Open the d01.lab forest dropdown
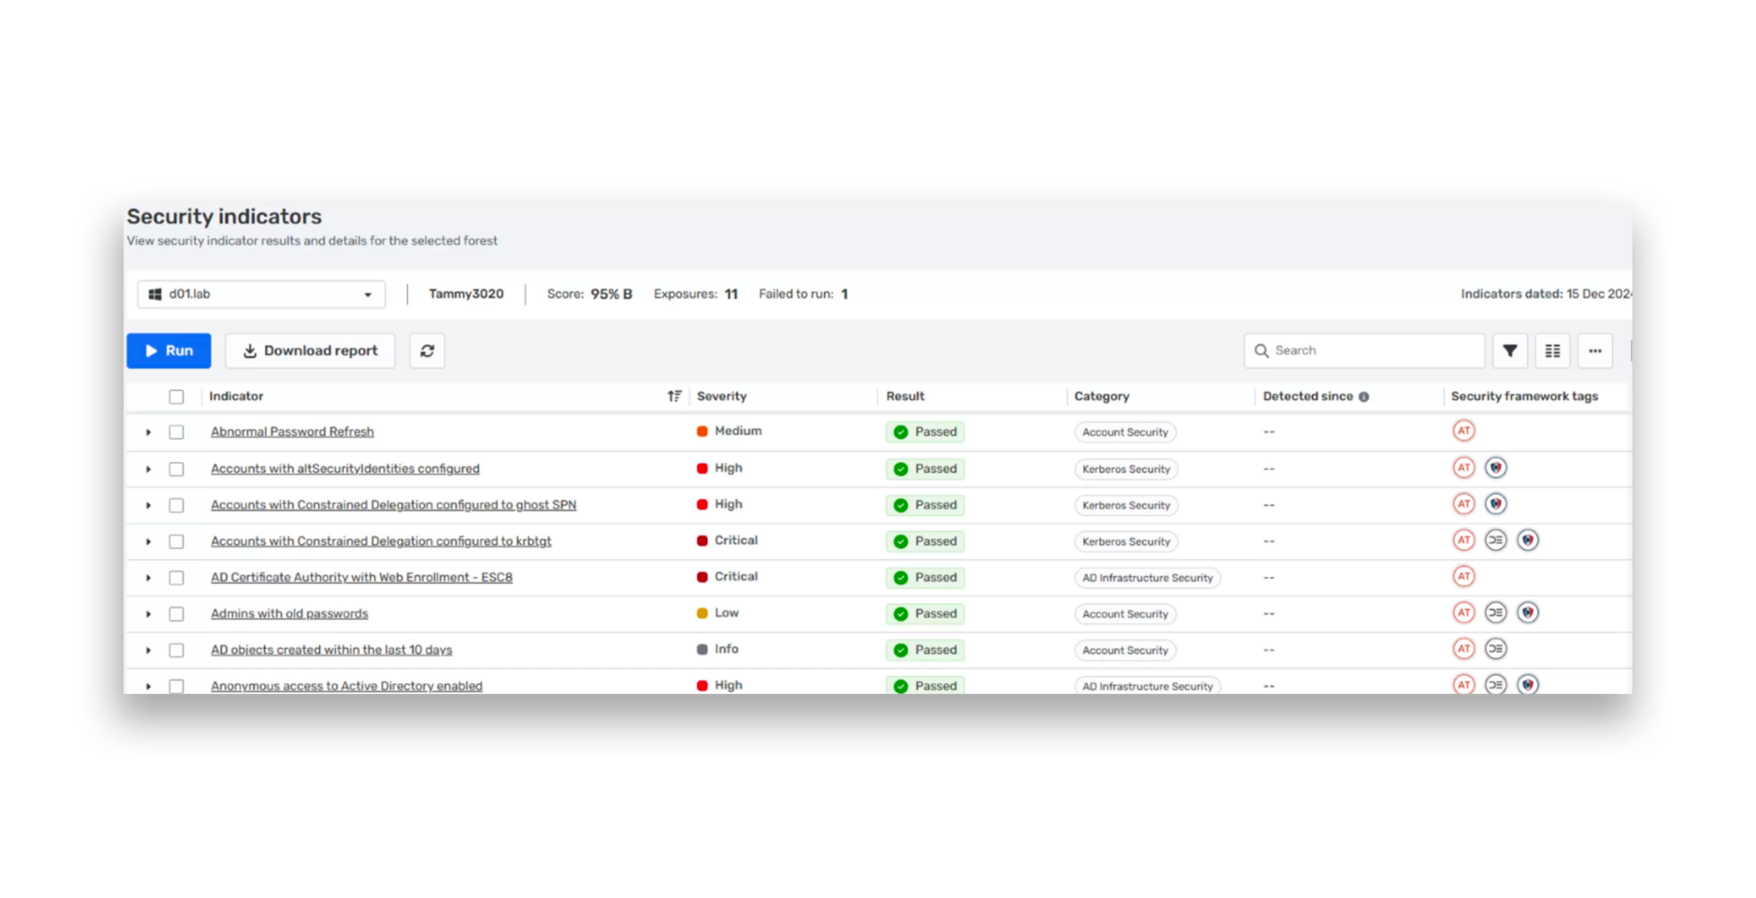 click(x=369, y=294)
